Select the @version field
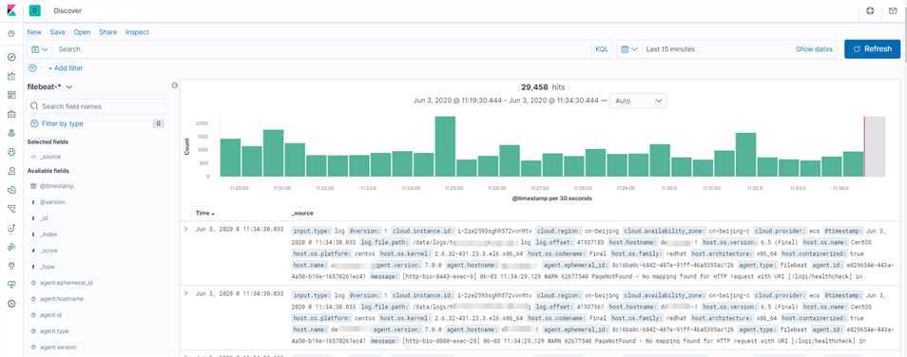The height and width of the screenshot is (357, 907). tap(52, 202)
